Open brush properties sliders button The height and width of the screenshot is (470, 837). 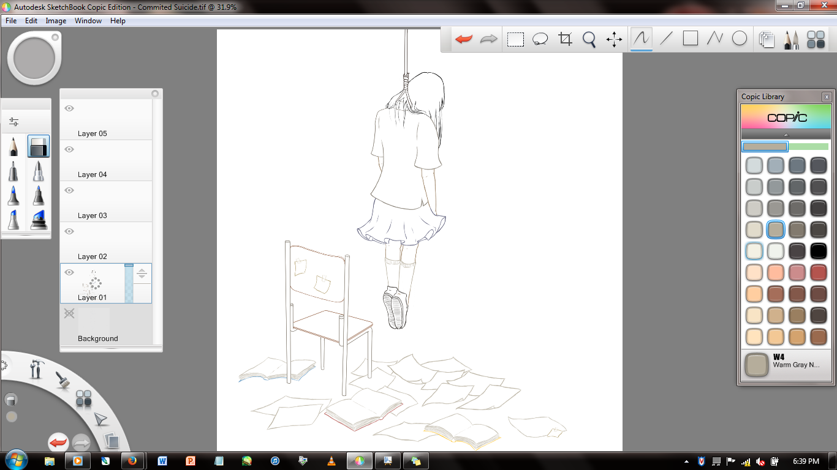point(13,122)
